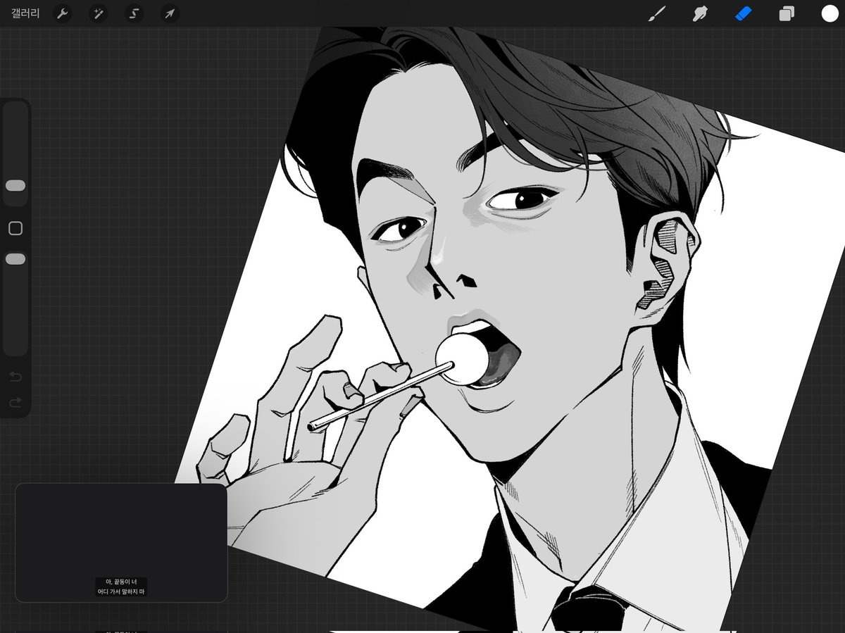Click the brush opacity slider handle
Viewport: 845px width, 633px height.
pyautogui.click(x=15, y=259)
